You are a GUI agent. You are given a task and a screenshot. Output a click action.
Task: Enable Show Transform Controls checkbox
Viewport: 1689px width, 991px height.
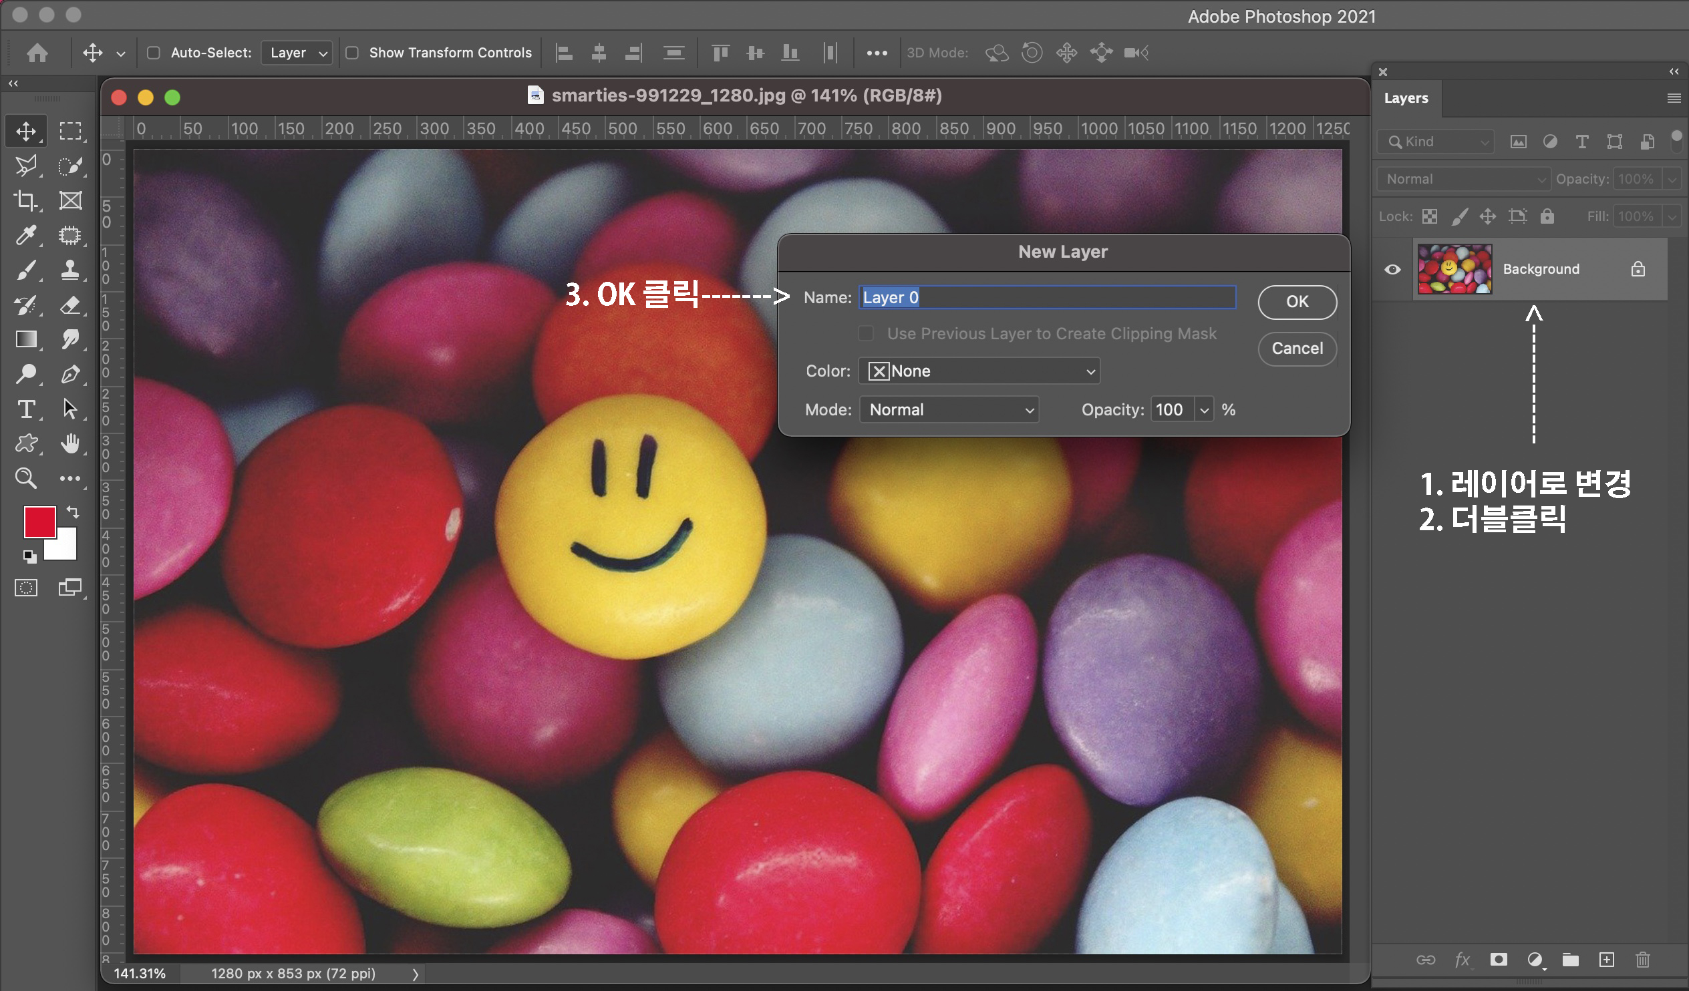coord(352,52)
